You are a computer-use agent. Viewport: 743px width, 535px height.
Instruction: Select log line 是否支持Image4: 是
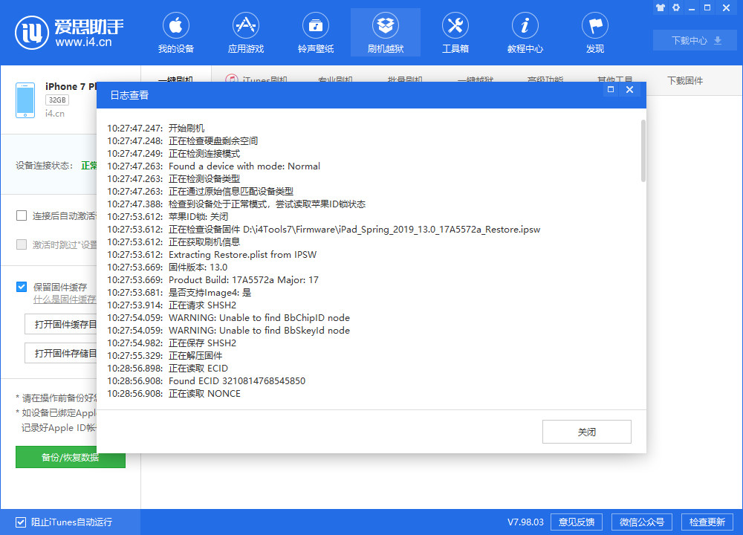tap(179, 292)
